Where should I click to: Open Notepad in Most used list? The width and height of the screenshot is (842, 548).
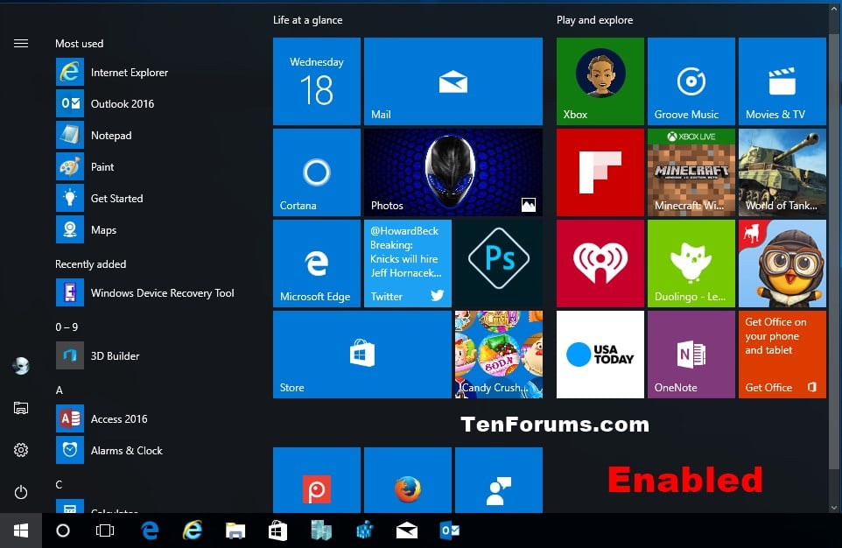click(95, 136)
